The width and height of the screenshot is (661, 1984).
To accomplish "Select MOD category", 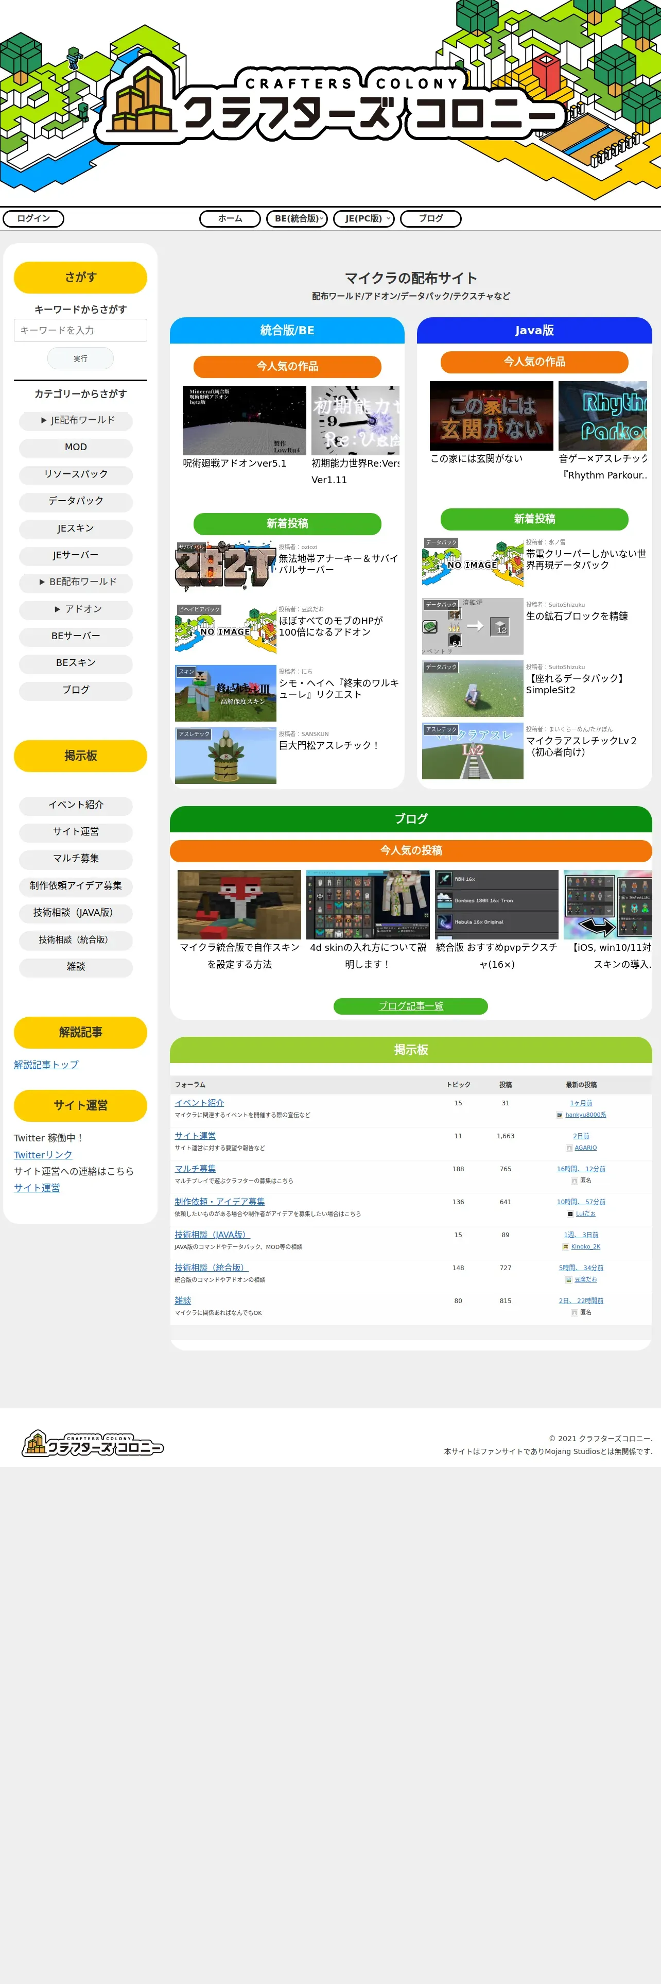I will (x=76, y=448).
